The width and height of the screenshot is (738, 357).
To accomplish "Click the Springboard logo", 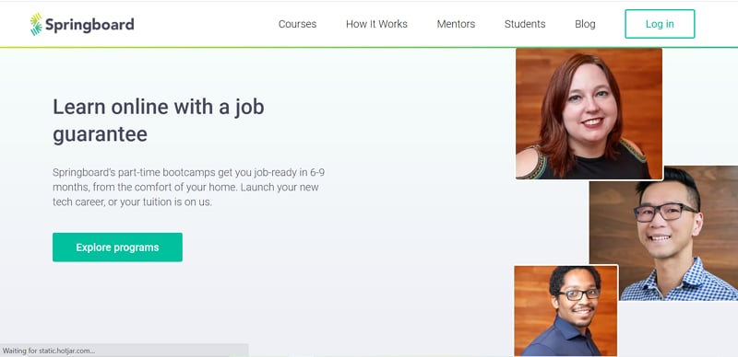I will (82, 24).
